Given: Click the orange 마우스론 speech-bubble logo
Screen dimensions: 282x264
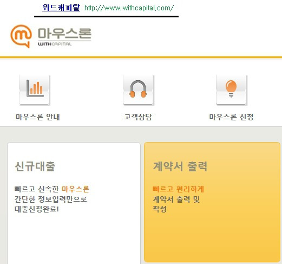Looking at the screenshot, I should point(21,36).
